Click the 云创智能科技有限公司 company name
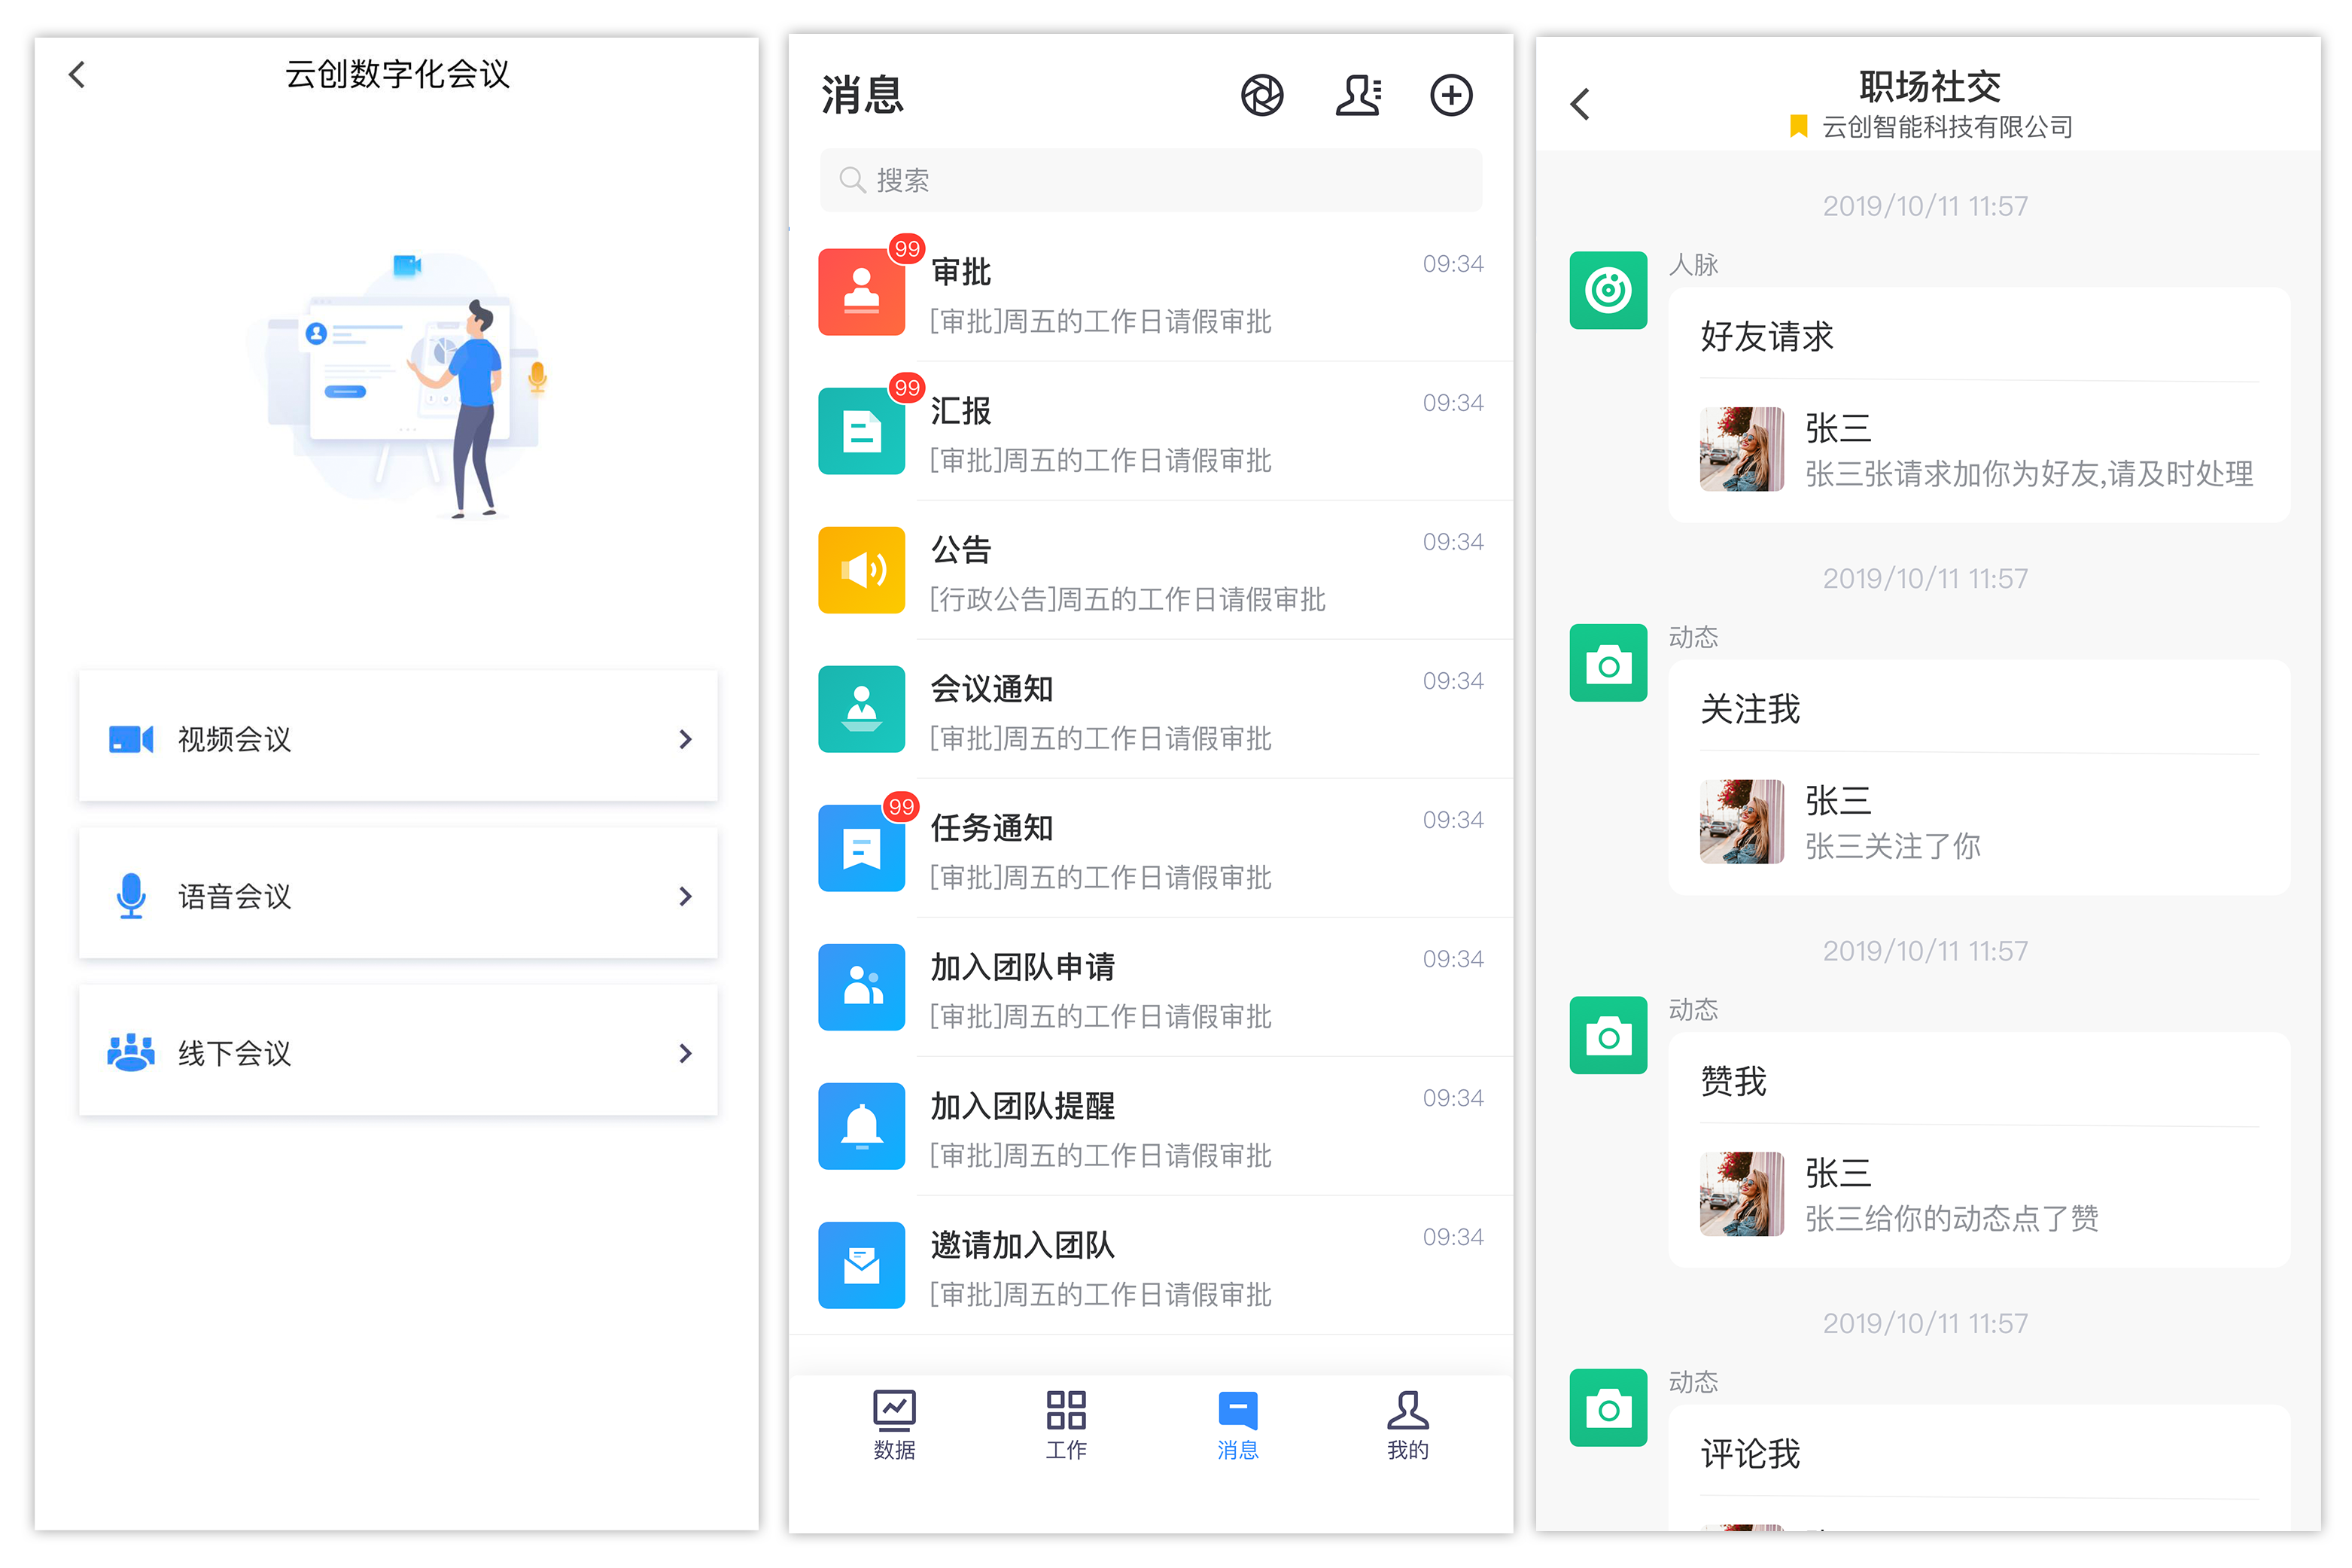This screenshot has width=2352, height=1568. pyautogui.click(x=1946, y=127)
